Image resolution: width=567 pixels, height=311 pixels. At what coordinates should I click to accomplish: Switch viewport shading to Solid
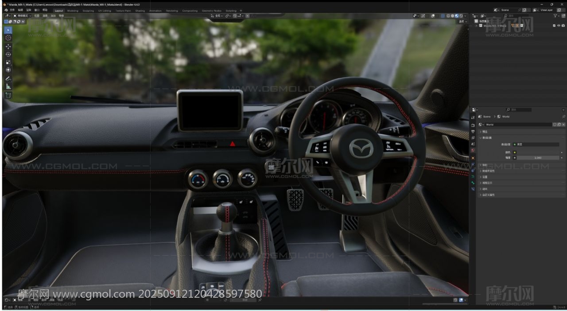[453, 16]
